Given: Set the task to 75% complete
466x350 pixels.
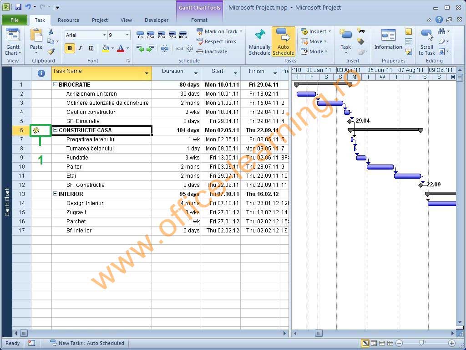Looking at the screenshot, I should tap(172, 35).
